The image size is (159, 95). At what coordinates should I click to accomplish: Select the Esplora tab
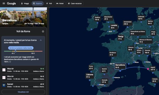pos(38,3)
